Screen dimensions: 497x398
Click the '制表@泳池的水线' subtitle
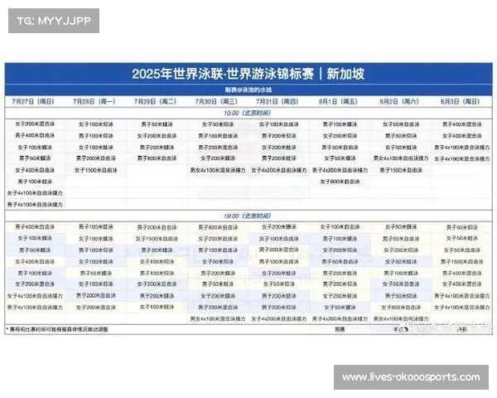pyautogui.click(x=248, y=90)
